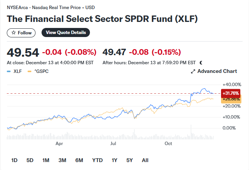The width and height of the screenshot is (249, 170).
Task: Choose the 1Y chart range
Action: (x=114, y=160)
